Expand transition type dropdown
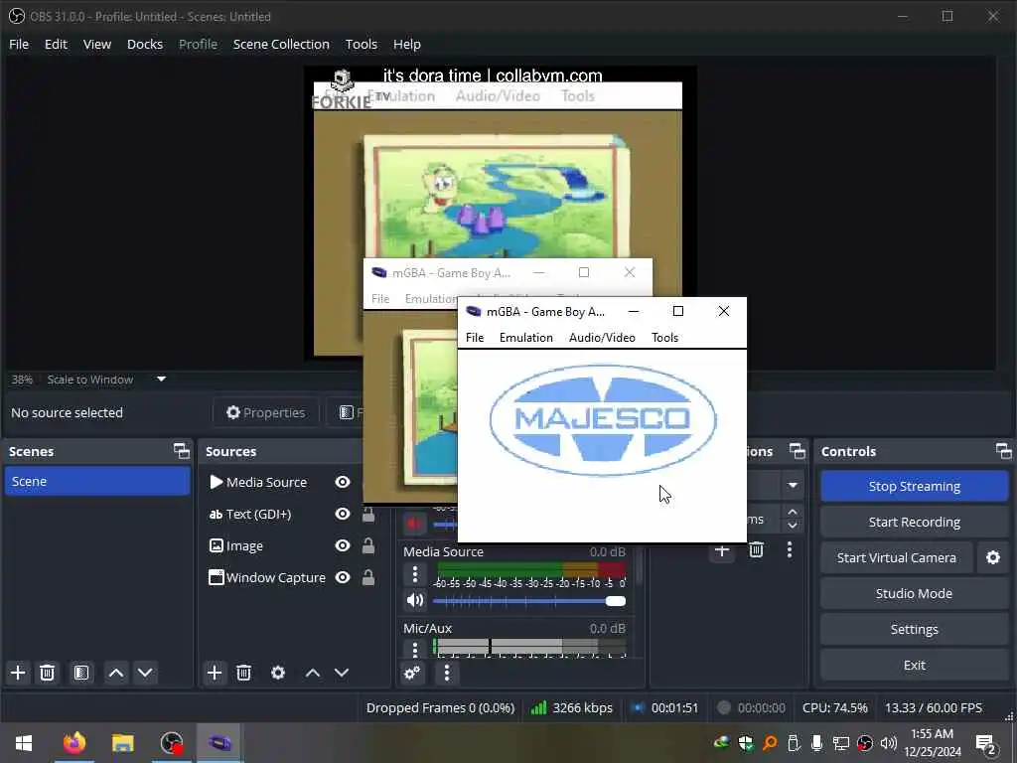 793,485
